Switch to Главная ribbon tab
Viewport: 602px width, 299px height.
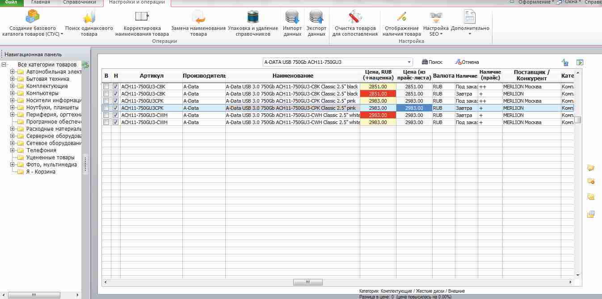(40, 2)
